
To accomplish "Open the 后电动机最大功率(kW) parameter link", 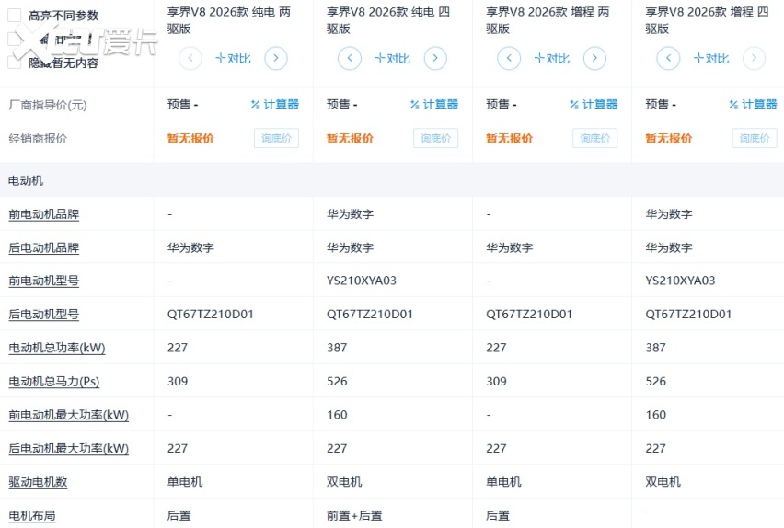I will click(x=68, y=449).
